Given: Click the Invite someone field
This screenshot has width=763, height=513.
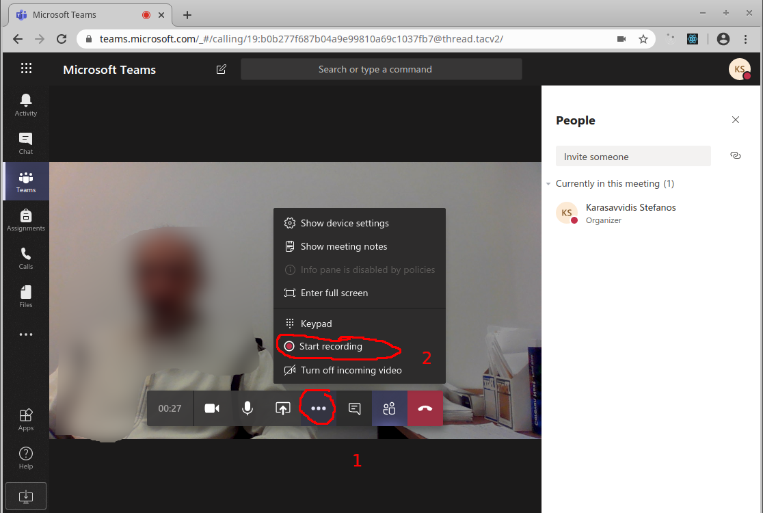Looking at the screenshot, I should point(633,157).
